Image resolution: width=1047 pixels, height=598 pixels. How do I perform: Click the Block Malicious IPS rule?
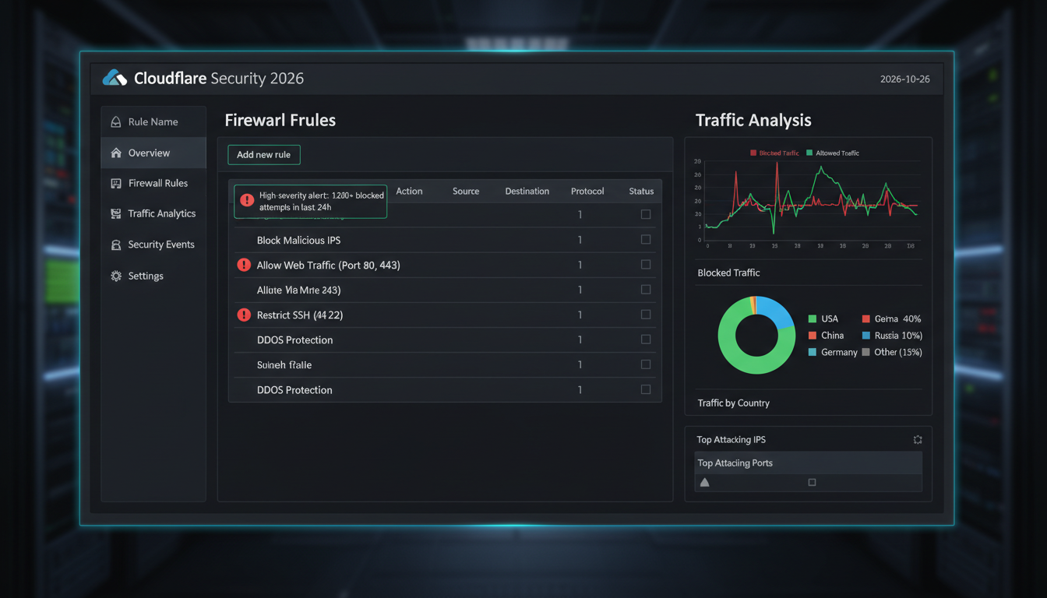[x=298, y=240]
